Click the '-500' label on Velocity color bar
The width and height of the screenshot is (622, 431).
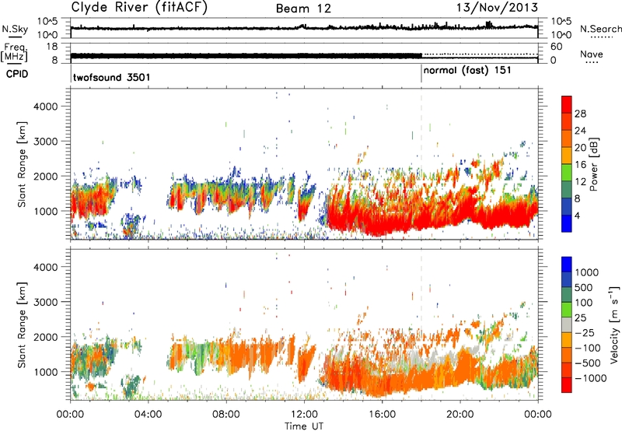point(587,363)
